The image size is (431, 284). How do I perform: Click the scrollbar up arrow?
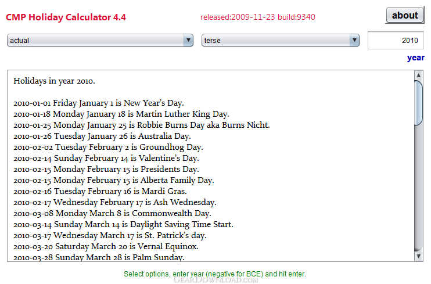pyautogui.click(x=418, y=75)
